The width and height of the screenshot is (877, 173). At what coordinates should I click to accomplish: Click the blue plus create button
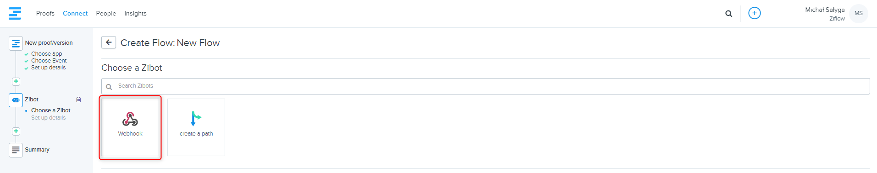[754, 13]
